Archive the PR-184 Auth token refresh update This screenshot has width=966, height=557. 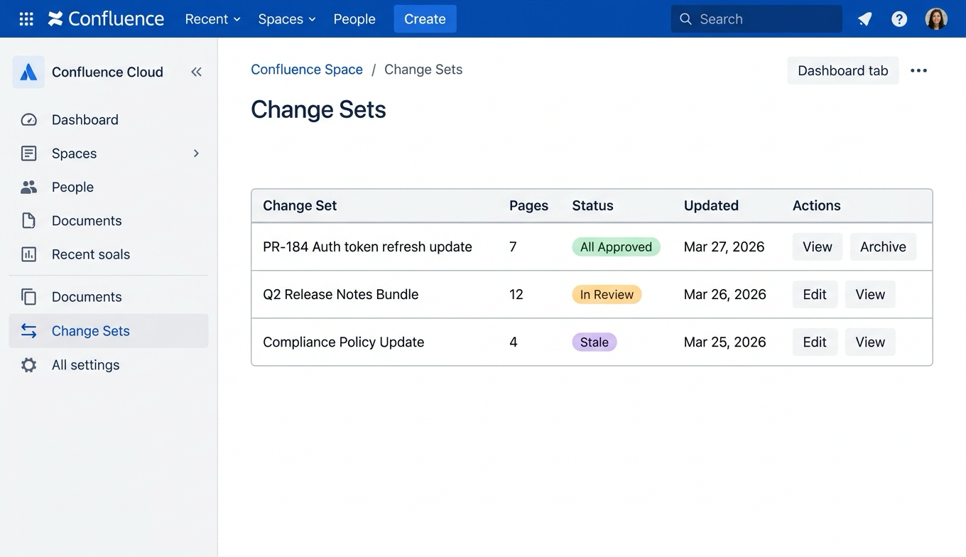click(x=883, y=247)
